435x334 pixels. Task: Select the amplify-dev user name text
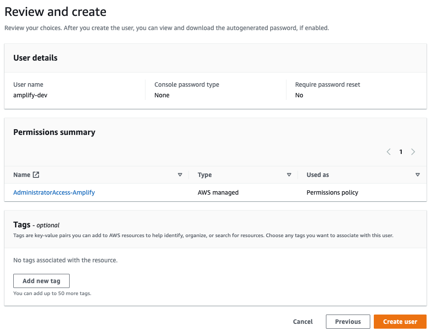(30, 95)
